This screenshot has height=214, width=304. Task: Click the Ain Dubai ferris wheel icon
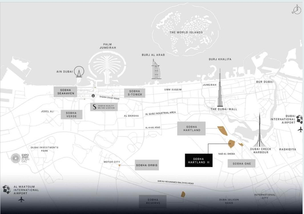pyautogui.click(x=79, y=72)
